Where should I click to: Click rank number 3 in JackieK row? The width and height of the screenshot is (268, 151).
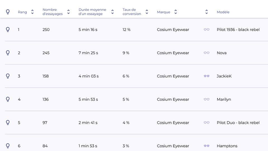tap(19, 76)
